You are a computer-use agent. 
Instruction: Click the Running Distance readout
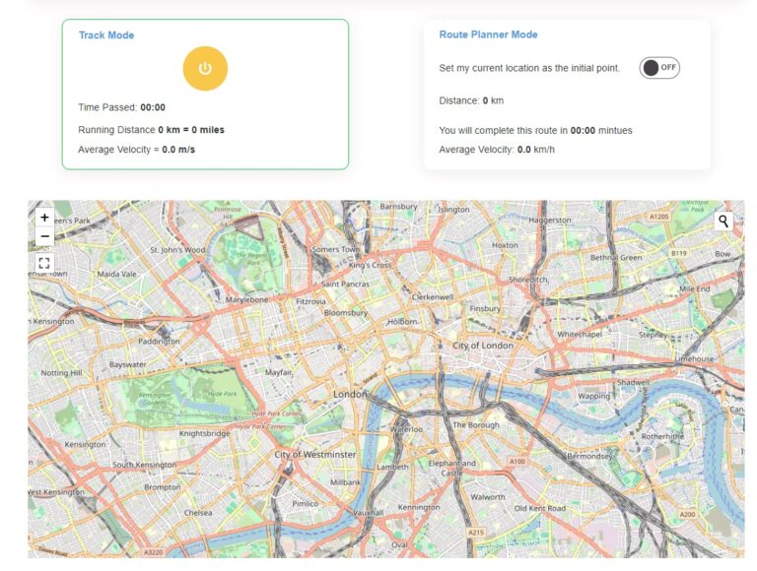152,130
